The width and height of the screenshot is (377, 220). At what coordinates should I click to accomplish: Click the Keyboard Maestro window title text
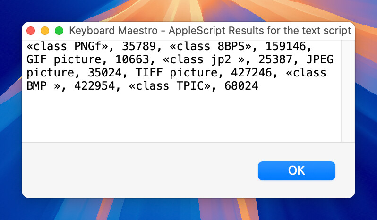tap(210, 31)
